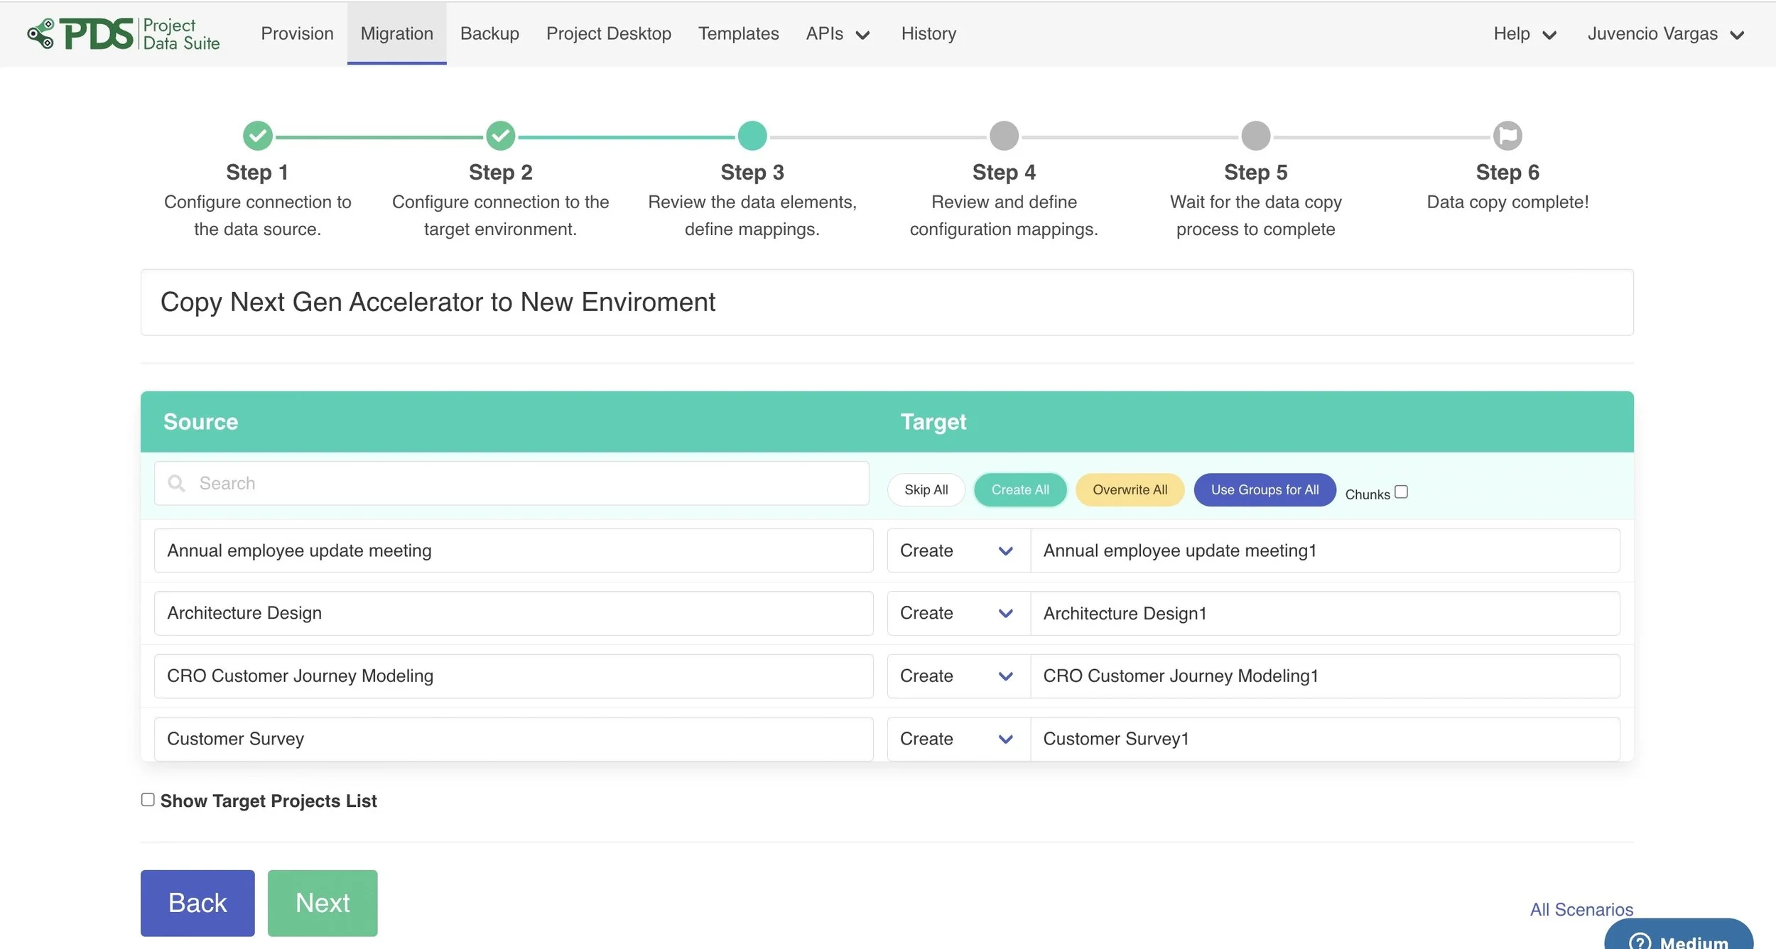1776x949 pixels.
Task: Open the Templates menu item
Action: tap(737, 34)
